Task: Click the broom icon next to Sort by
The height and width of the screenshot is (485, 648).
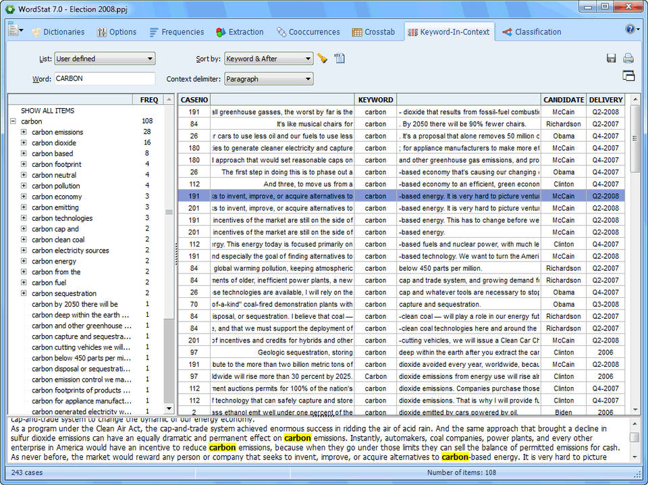Action: (x=323, y=59)
